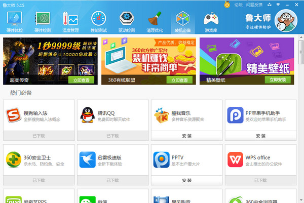
Task: Click the 超变传奇 game banner thumbnail
Action: coord(50,58)
